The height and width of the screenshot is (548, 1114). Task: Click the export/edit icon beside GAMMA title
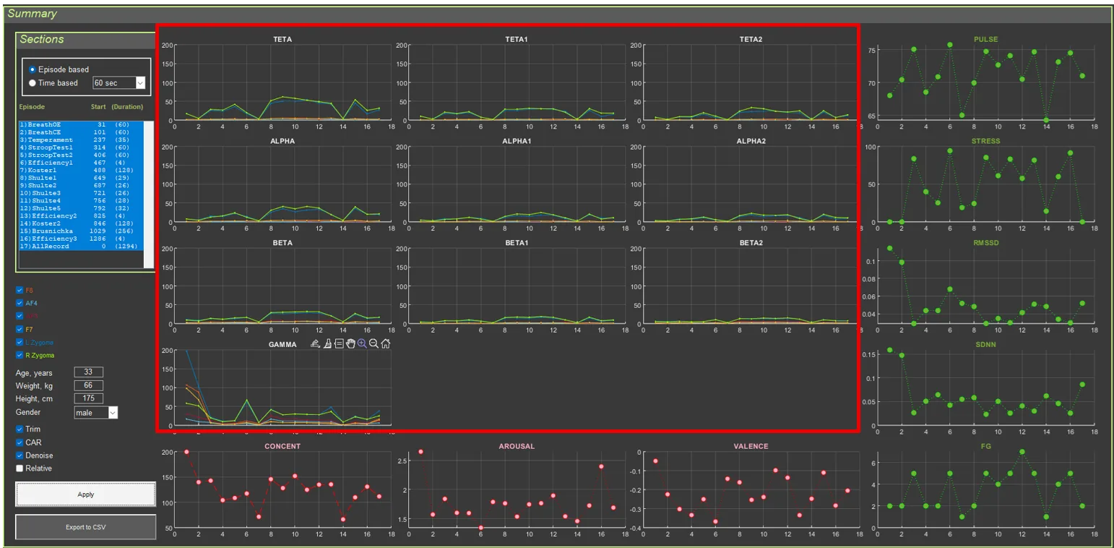315,344
